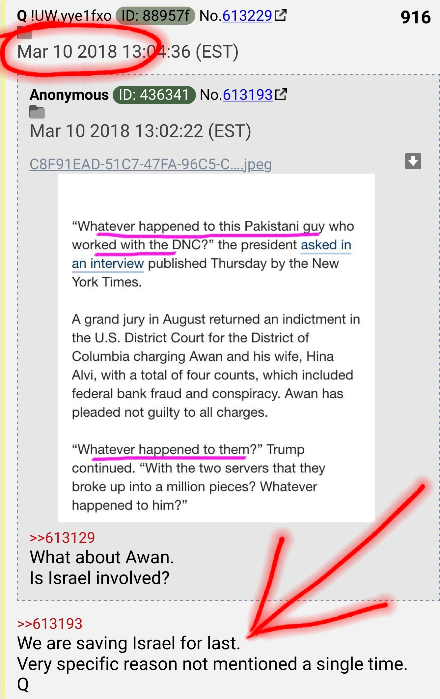Click the folder icon under Anonymous
This screenshot has width=440, height=699.
(x=37, y=112)
